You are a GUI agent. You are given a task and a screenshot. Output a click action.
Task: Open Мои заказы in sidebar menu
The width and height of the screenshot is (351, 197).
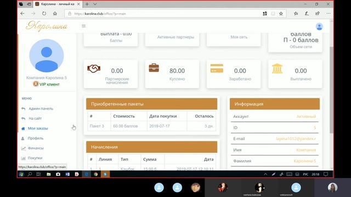point(38,128)
